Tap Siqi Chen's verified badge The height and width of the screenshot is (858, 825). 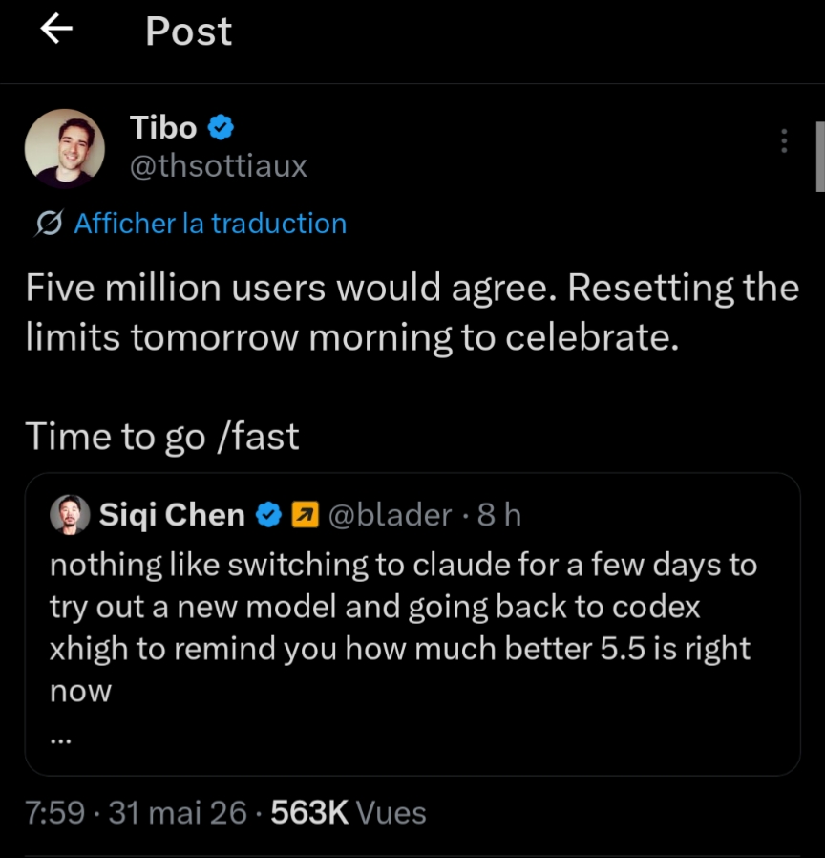coord(269,514)
